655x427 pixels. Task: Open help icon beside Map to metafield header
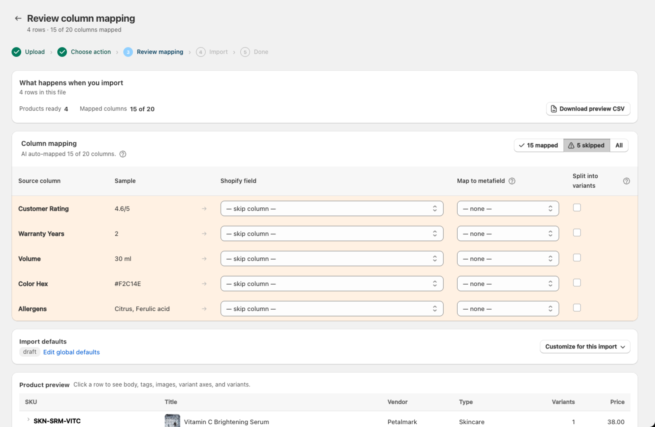point(512,181)
